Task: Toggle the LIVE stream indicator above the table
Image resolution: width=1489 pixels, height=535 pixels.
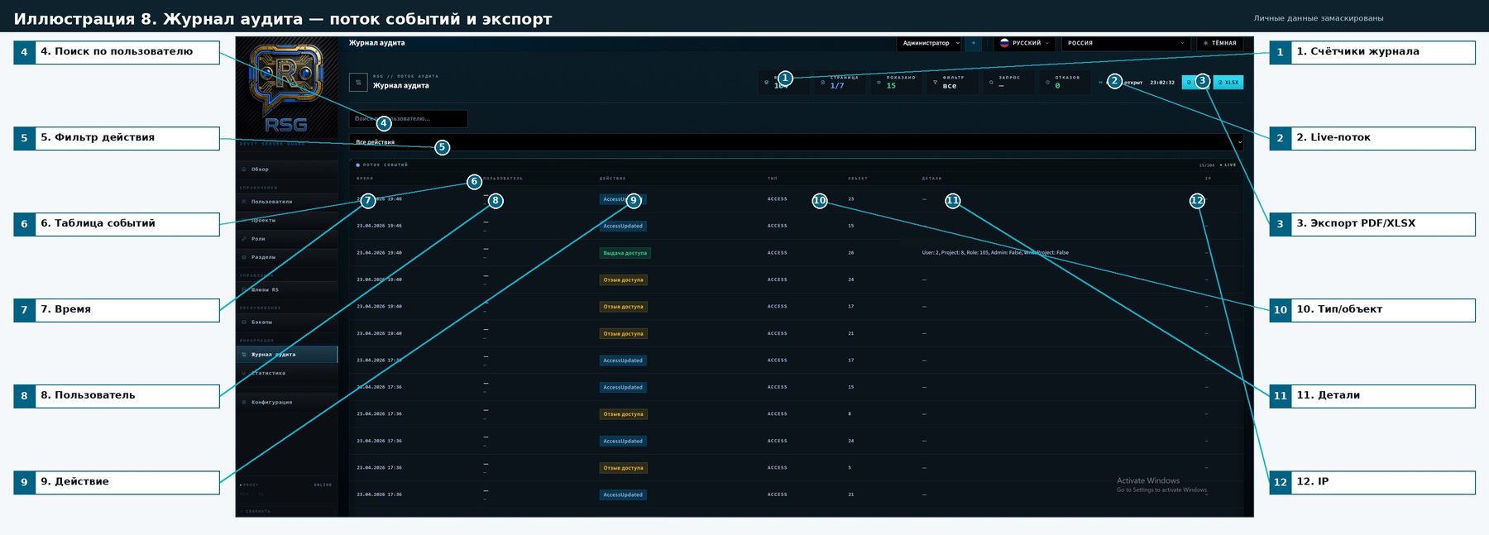Action: [1228, 165]
